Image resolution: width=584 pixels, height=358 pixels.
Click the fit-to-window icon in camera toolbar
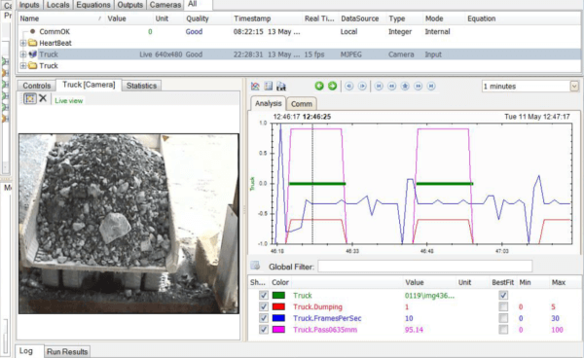pyautogui.click(x=30, y=98)
